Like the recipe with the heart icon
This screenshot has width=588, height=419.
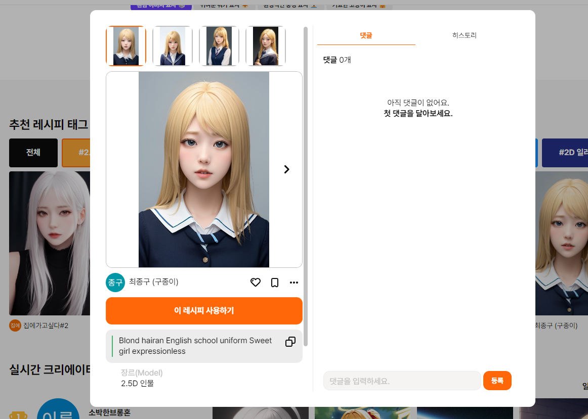(256, 283)
